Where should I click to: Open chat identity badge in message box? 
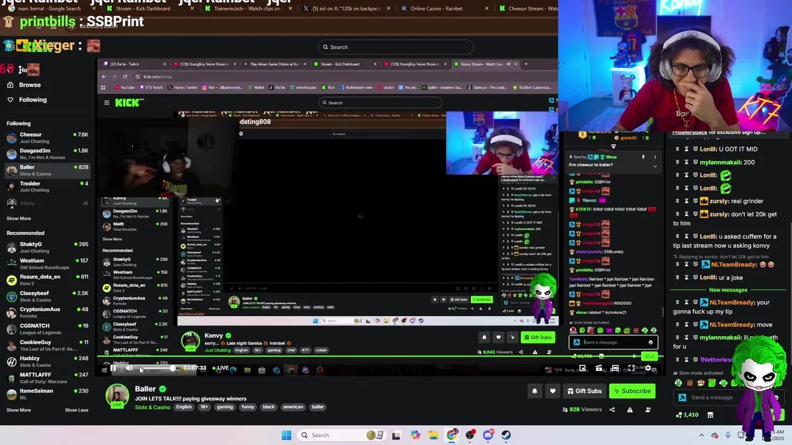point(682,397)
